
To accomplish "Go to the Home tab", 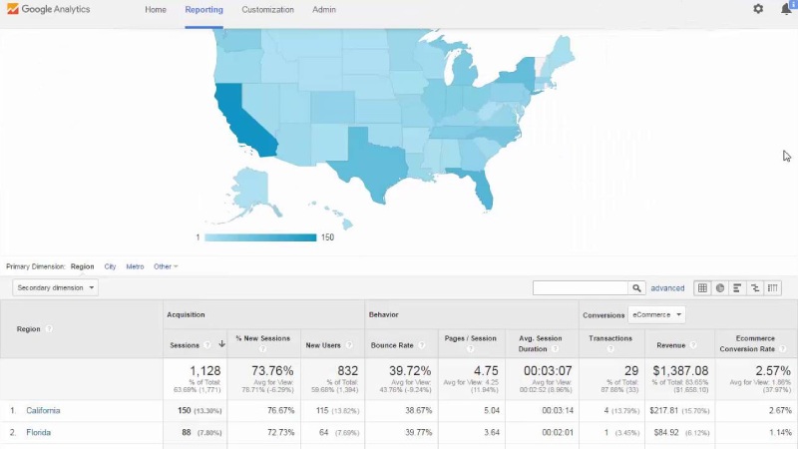I will pos(156,10).
